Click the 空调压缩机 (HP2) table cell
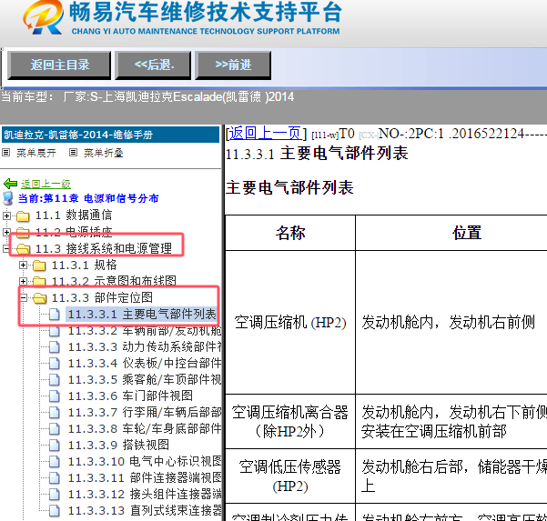This screenshot has width=547, height=521. pos(290,323)
